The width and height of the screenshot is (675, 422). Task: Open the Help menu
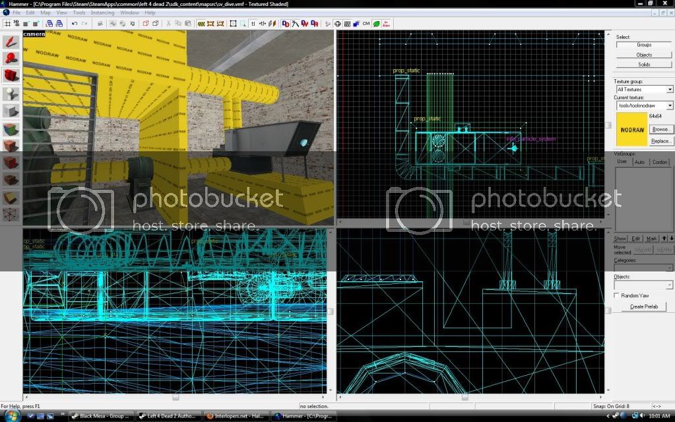tap(150, 13)
